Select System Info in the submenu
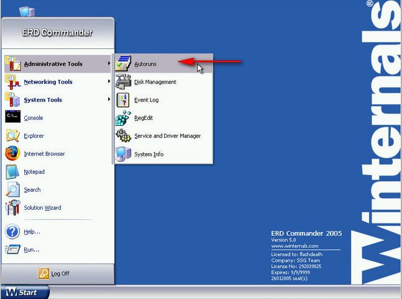Viewport: 402px width, 299px height. click(x=163, y=154)
